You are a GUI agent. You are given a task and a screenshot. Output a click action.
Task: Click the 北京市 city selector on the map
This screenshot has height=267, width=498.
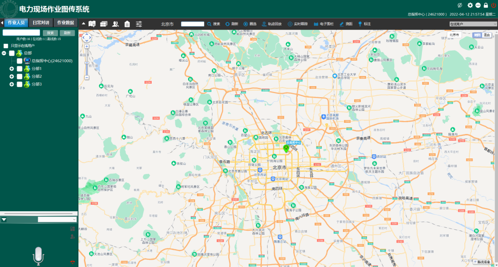click(454, 35)
